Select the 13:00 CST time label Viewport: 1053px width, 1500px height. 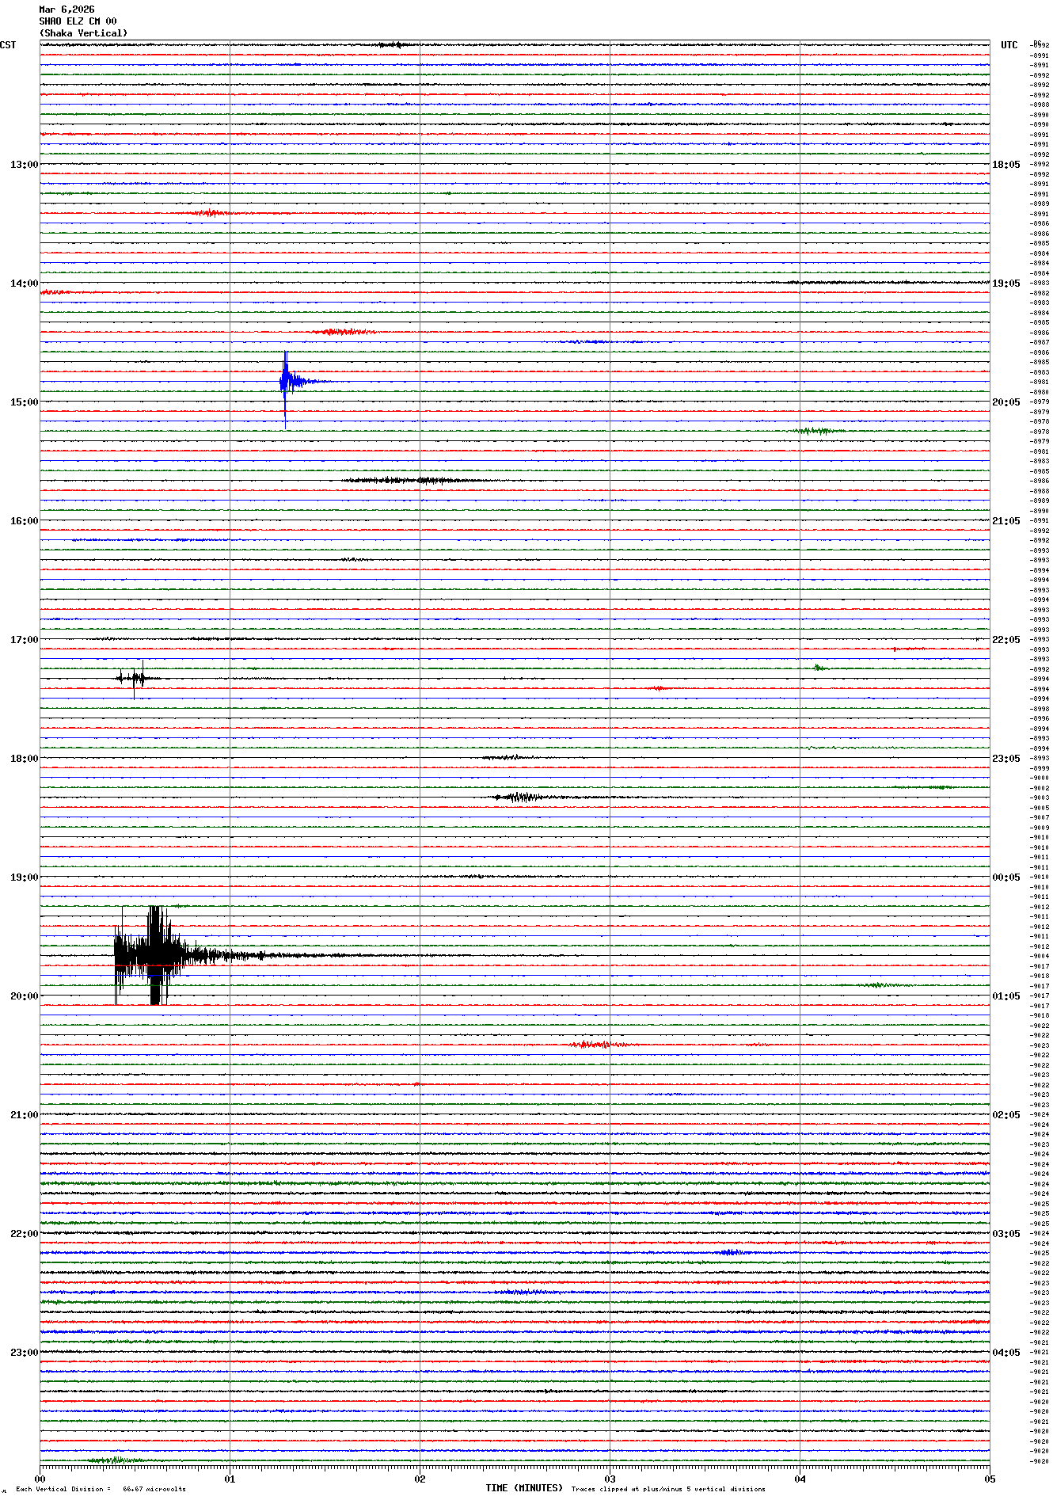tap(24, 165)
